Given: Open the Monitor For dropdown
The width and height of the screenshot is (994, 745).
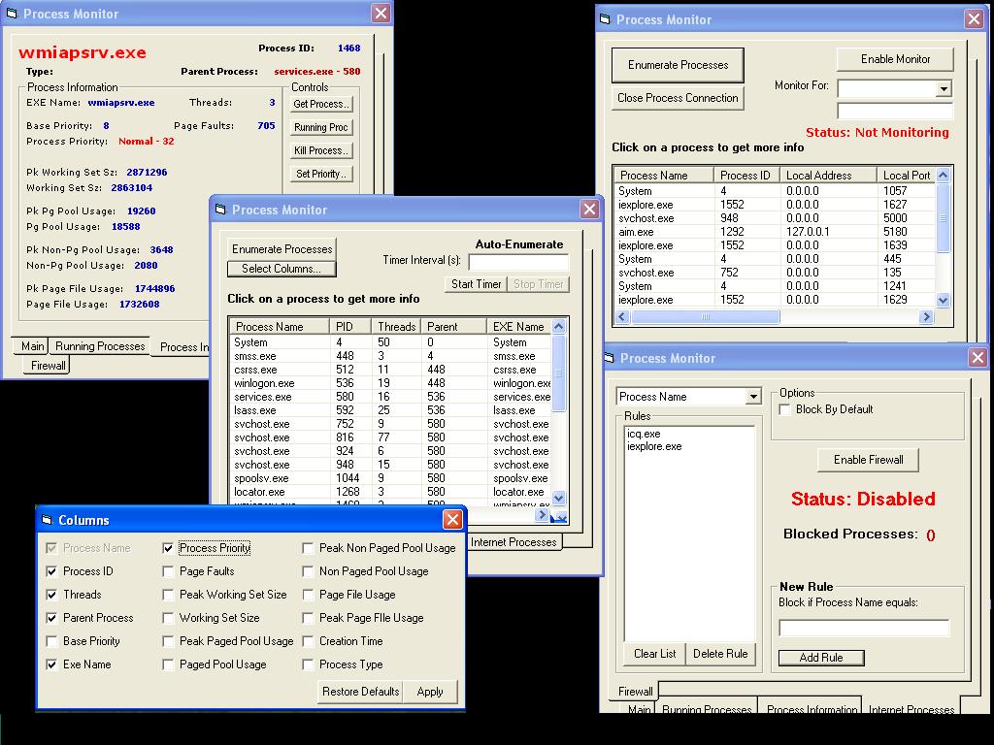Looking at the screenshot, I should coord(944,88).
